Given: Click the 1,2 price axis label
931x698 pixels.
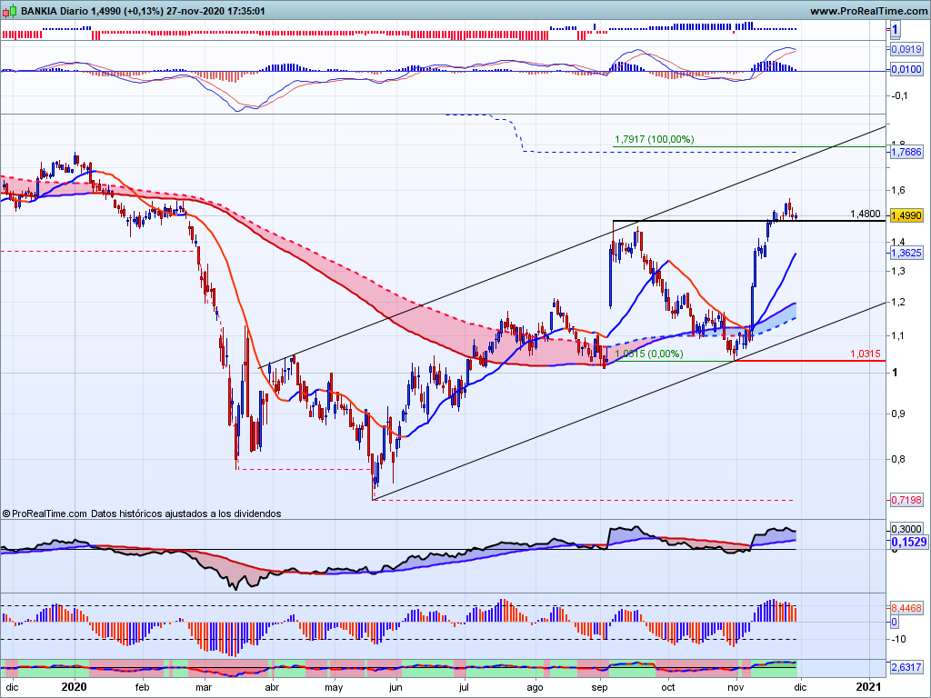Looking at the screenshot, I should [x=897, y=303].
